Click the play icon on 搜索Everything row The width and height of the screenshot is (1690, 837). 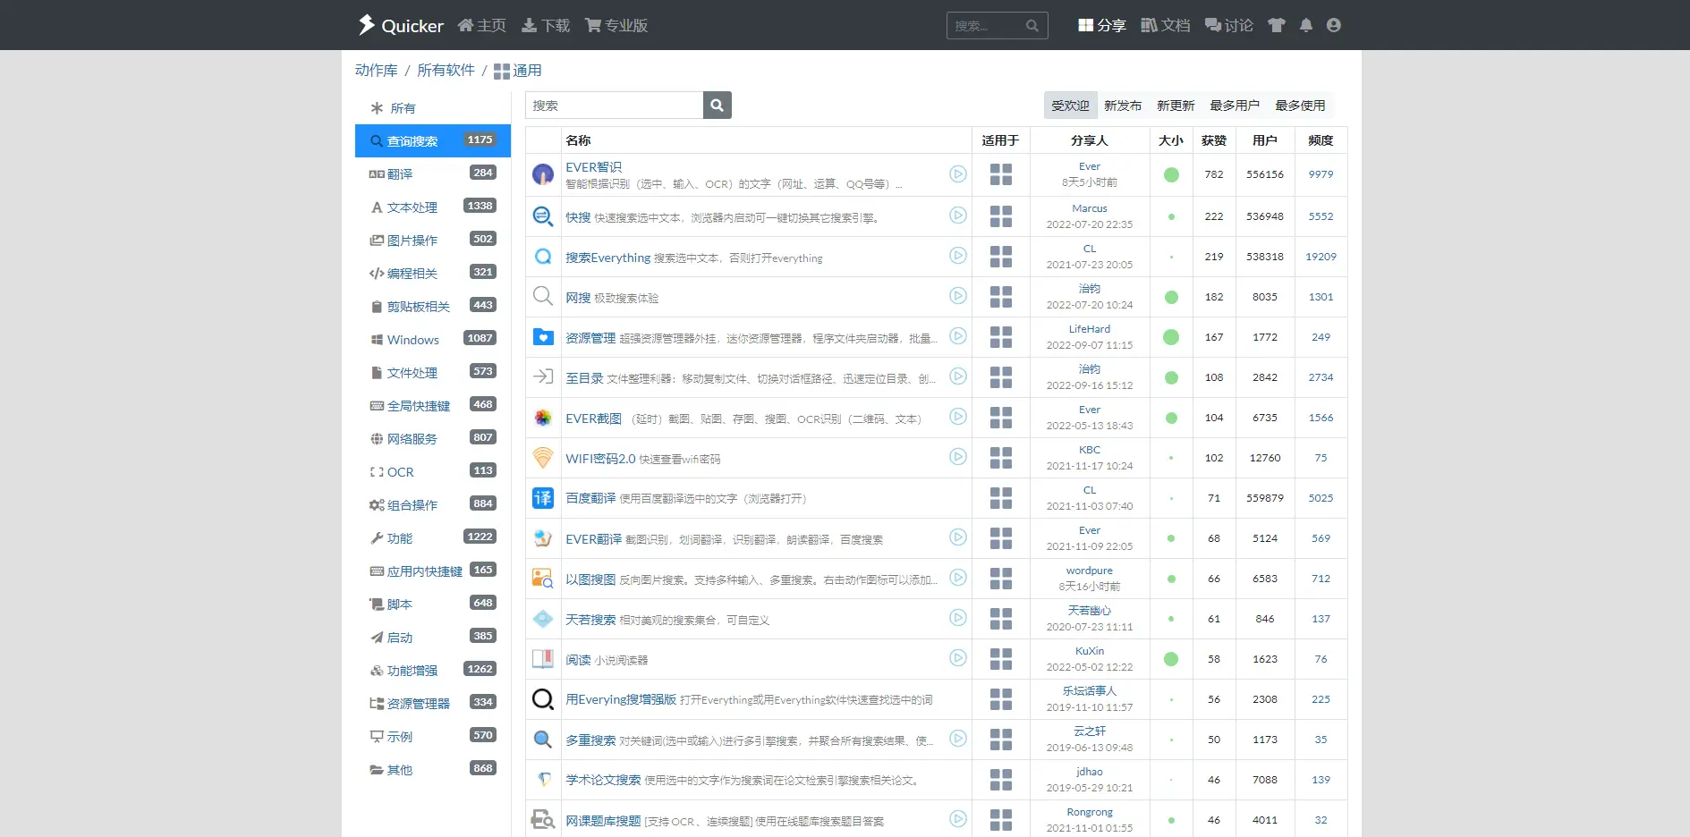pyautogui.click(x=958, y=256)
